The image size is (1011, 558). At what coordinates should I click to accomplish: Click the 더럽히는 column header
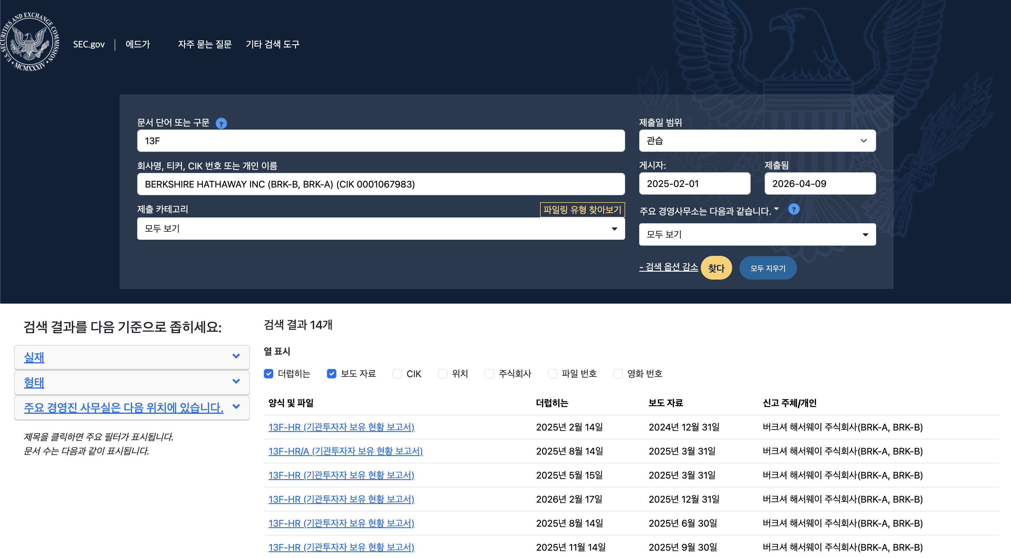point(552,403)
